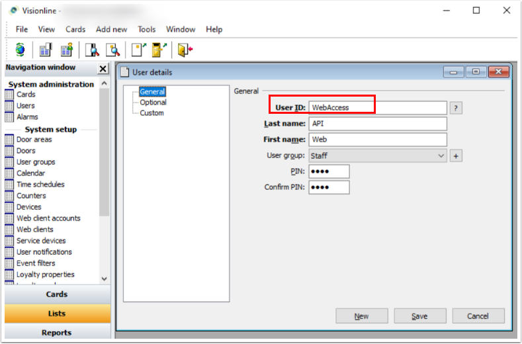Viewport: 522px width, 344px height.
Task: Open the Tools menu
Action: pyautogui.click(x=146, y=29)
